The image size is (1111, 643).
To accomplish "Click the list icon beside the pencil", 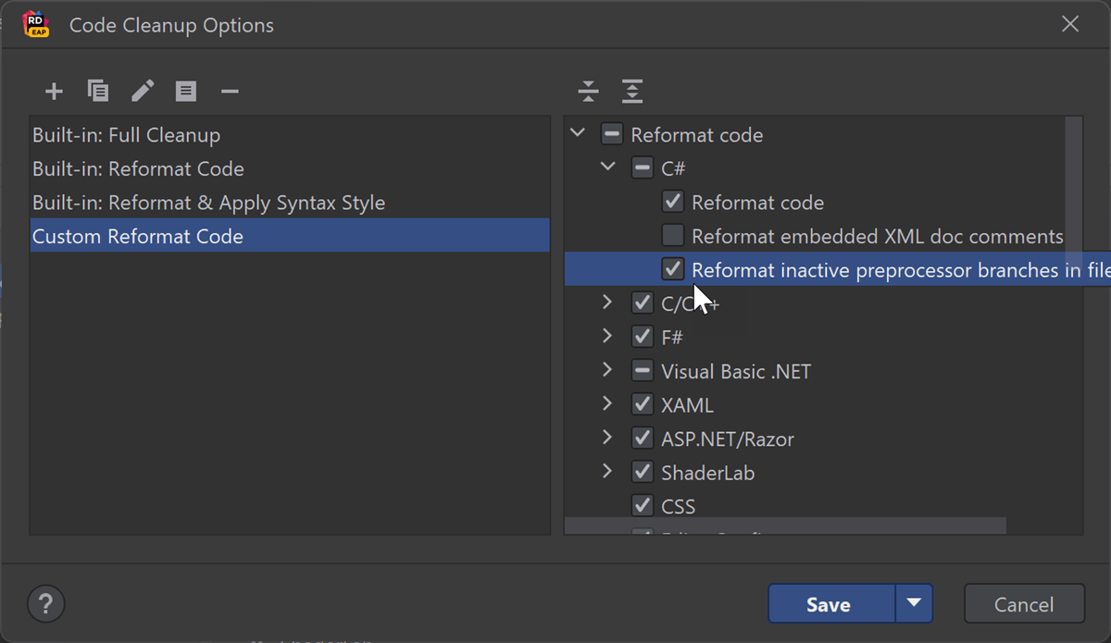I will click(186, 91).
